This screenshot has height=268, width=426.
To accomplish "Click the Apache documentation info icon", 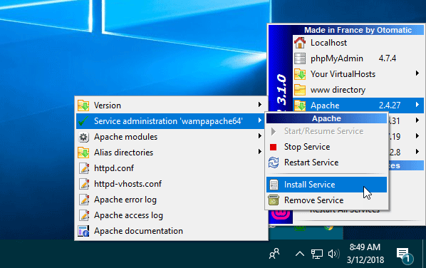I will [83, 231].
